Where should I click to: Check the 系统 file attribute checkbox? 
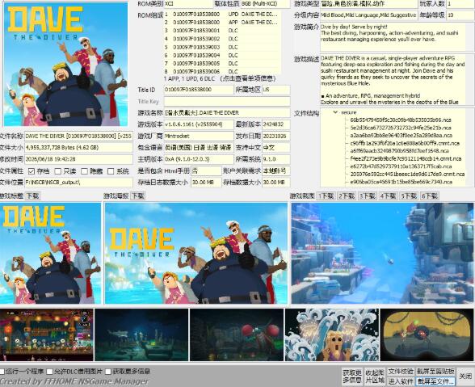111,171
